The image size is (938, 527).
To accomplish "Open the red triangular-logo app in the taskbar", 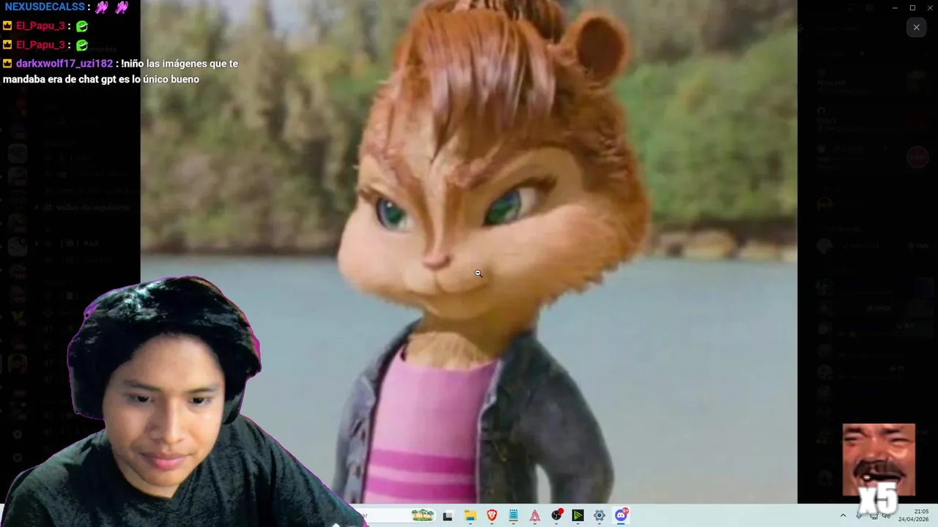I will 535,515.
